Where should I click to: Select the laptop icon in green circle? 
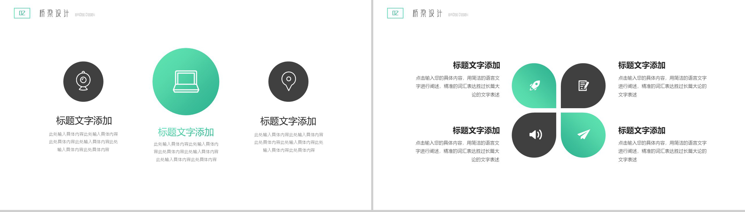pos(186,81)
